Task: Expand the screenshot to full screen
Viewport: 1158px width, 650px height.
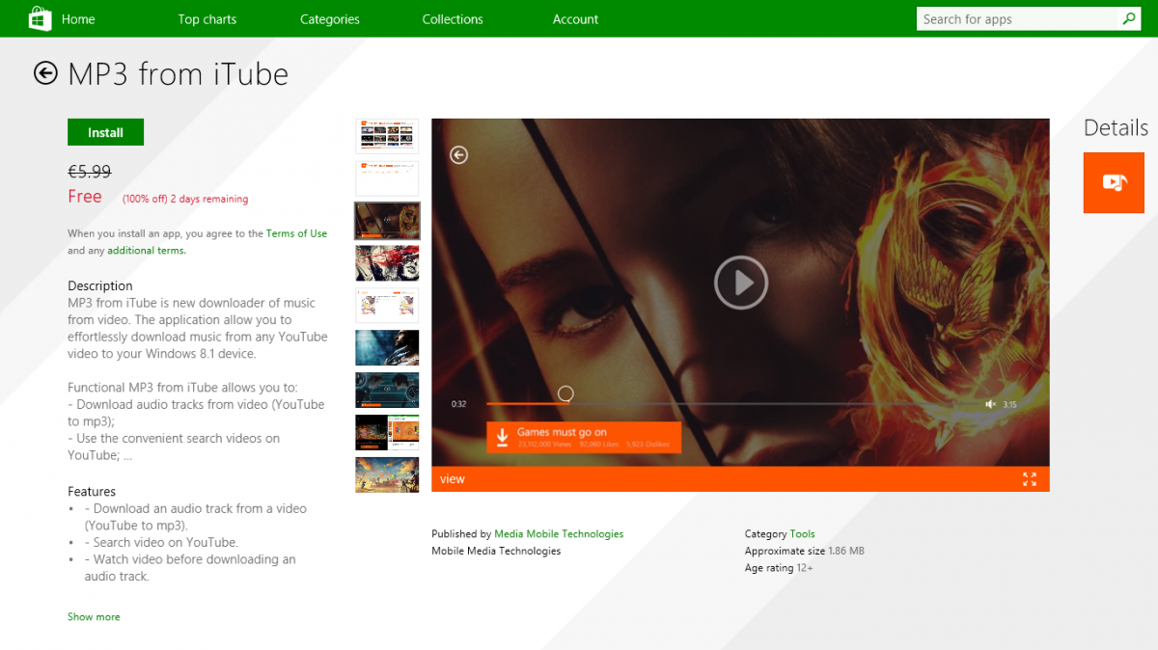Action: tap(1030, 479)
